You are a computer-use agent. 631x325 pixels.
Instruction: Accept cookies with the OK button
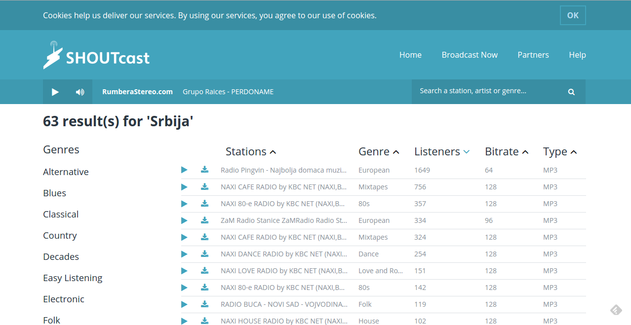572,15
